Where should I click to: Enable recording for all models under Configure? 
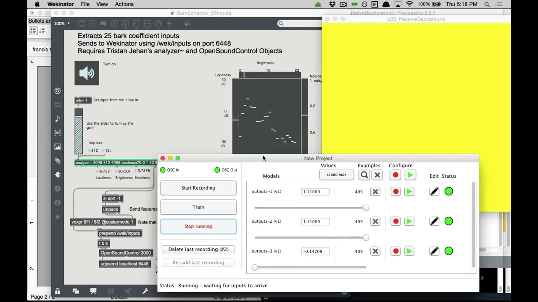tap(396, 175)
